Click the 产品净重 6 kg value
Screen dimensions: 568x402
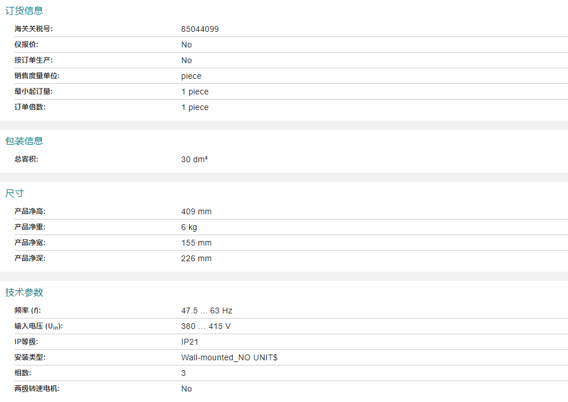(x=189, y=227)
